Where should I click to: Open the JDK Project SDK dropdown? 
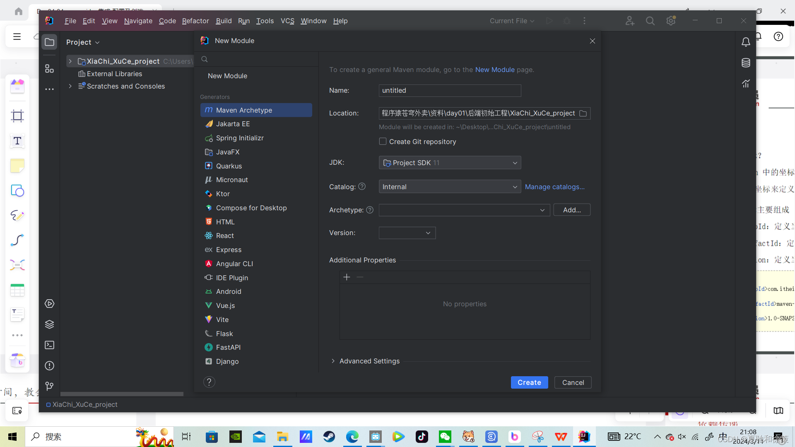tap(450, 163)
